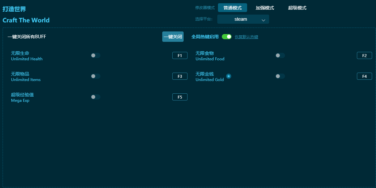The width and height of the screenshot is (376, 188).
Task: Click the F2 hotkey button for Unlimited Food
Action: point(364,55)
